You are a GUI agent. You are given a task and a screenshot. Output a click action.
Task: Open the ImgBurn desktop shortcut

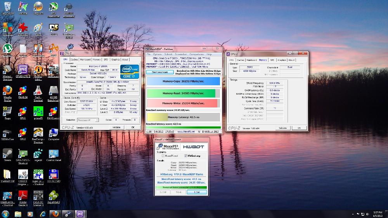click(38, 8)
